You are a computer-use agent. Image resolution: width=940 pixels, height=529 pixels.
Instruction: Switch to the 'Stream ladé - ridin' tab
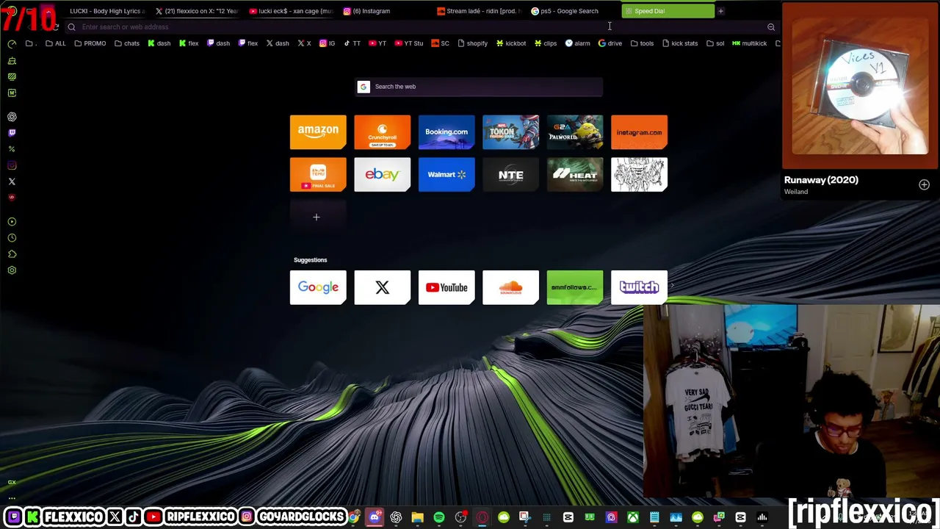pos(478,11)
